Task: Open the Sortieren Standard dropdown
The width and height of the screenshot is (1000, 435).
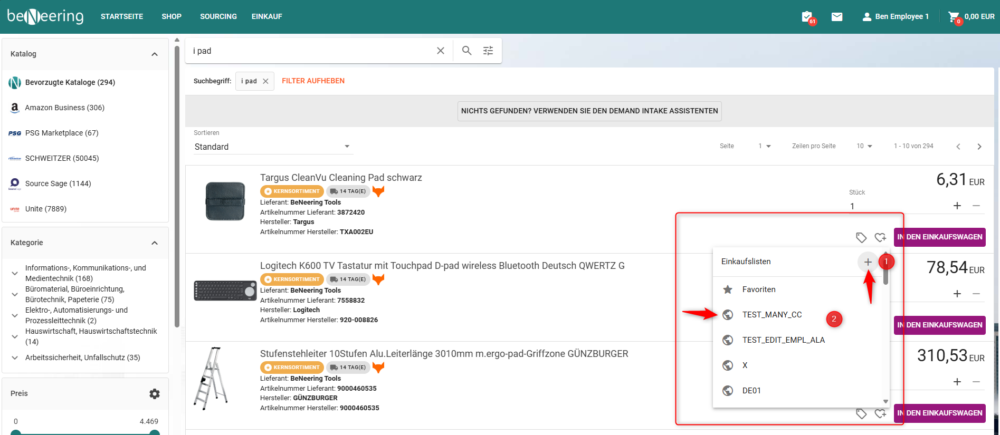Action: [x=272, y=147]
